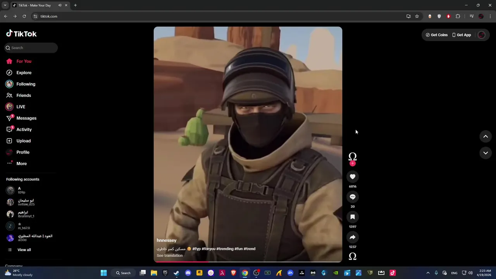Open the media control music icon

472,16
